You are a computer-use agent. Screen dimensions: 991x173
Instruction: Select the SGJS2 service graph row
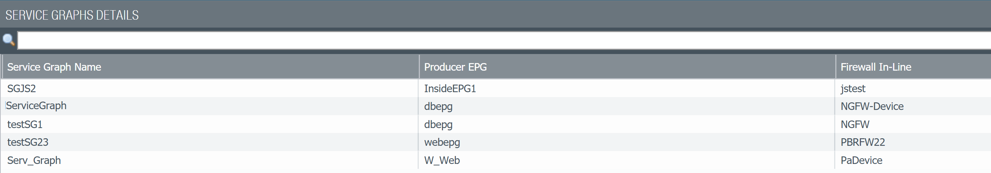coord(22,88)
